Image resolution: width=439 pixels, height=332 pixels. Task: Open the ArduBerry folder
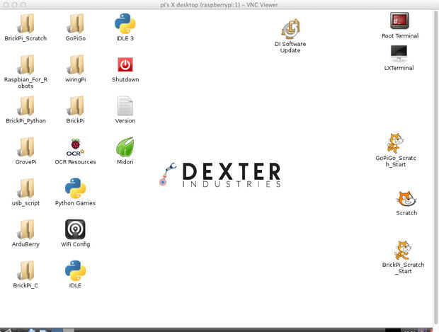click(25, 229)
